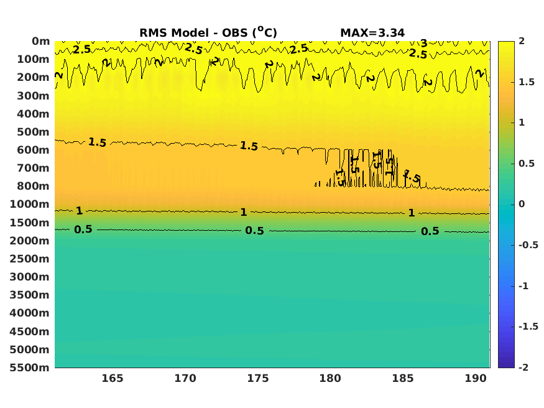
Task: Click the '1500m' depth axis label
Action: coord(30,223)
